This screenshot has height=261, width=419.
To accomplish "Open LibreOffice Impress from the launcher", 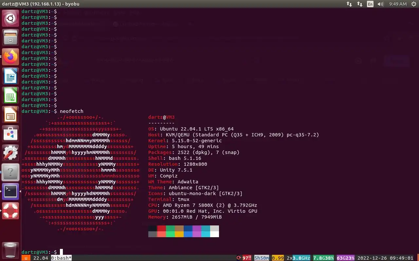I will coord(10,115).
